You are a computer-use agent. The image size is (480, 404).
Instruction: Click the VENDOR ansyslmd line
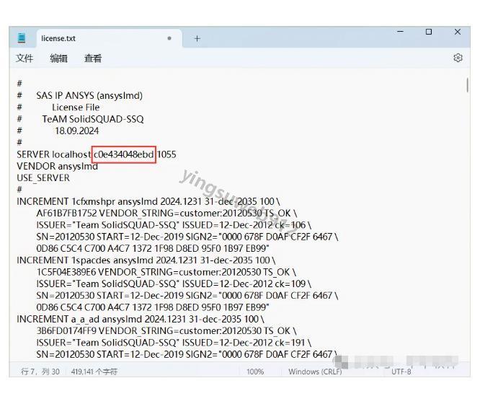57,166
